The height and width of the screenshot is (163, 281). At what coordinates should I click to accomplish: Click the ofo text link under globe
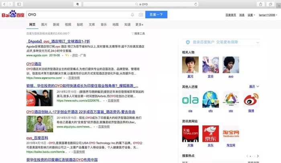pyautogui.click(x=211, y=111)
